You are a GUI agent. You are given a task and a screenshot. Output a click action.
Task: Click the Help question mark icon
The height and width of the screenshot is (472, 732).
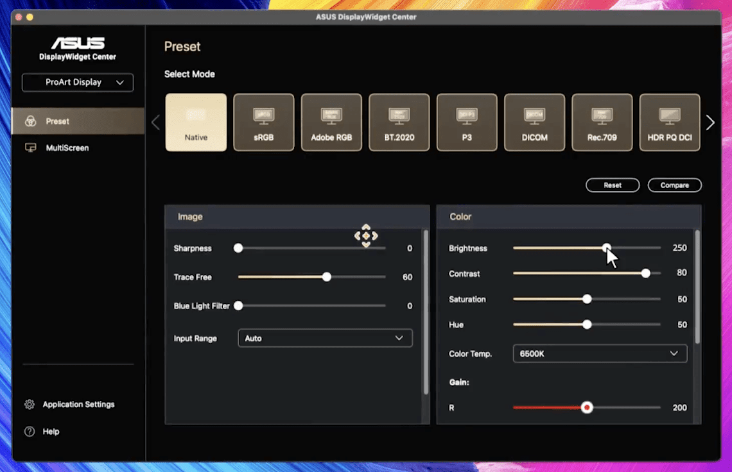pyautogui.click(x=30, y=432)
